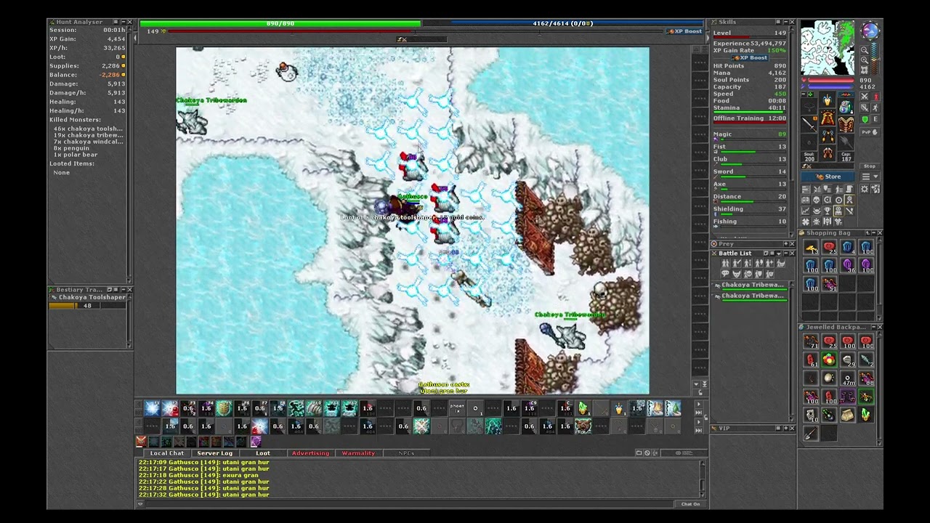Click the spellbook shield slot
This screenshot has width=930, height=523.
[x=845, y=125]
